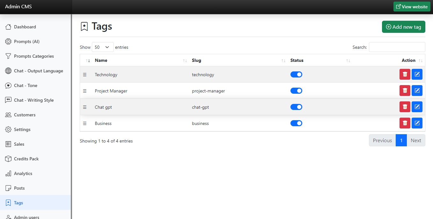Open Prompts (AI) in the sidebar
The width and height of the screenshot is (433, 219).
tap(27, 41)
